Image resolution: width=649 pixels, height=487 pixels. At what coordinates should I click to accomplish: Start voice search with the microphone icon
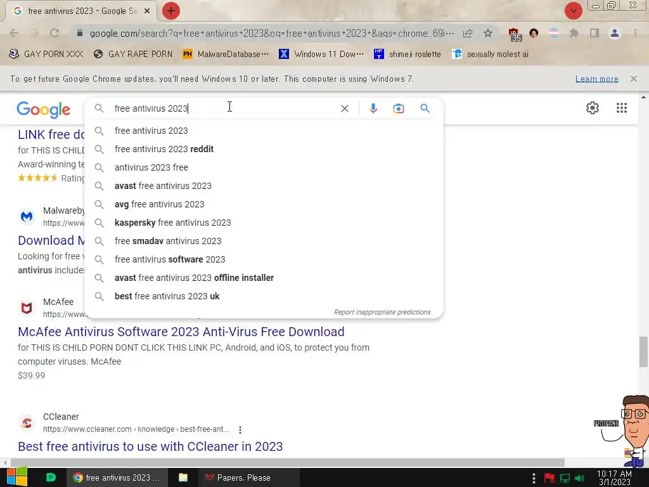[373, 108]
